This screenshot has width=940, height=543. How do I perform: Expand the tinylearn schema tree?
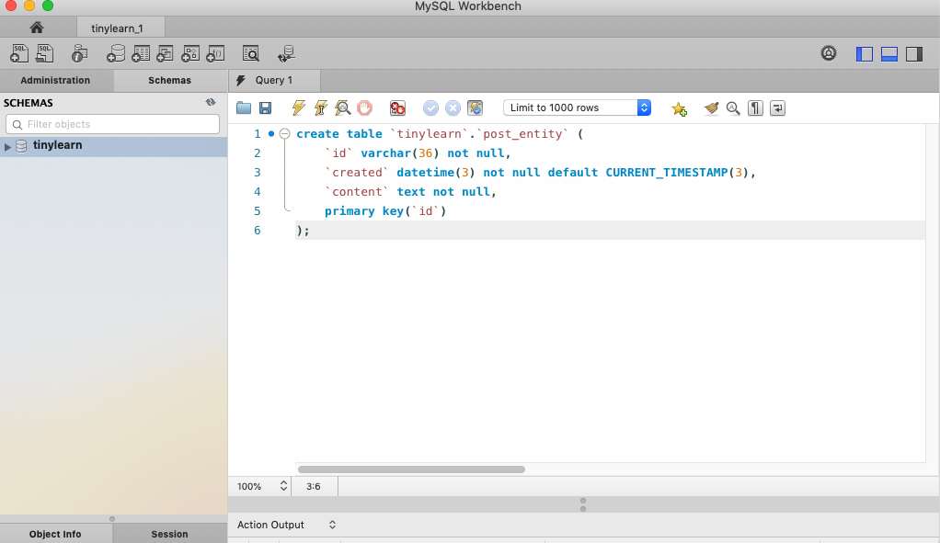click(7, 147)
